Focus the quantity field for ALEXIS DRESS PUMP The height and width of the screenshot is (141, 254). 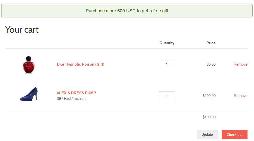[167, 96]
